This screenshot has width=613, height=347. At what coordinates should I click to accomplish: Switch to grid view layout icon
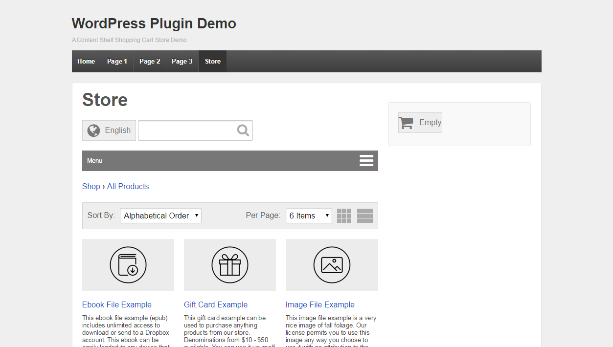344,216
